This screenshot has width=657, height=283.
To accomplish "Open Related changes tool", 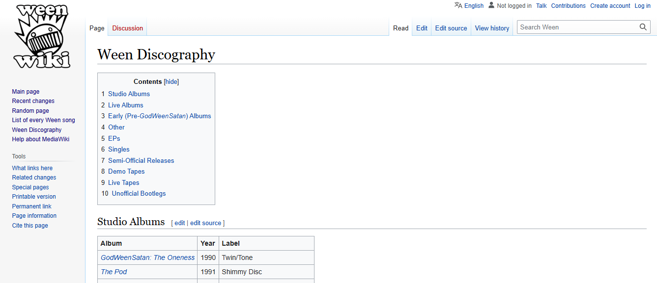I will pos(34,178).
